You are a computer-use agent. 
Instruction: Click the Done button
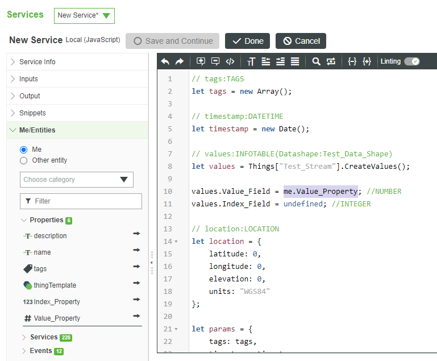(x=247, y=41)
